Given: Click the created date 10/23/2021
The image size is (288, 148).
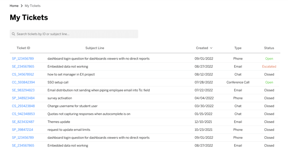Looking at the screenshot, I should pyautogui.click(x=204, y=130).
